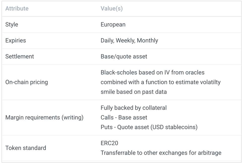Click the Calls - Base asset line
The height and width of the screenshot is (163, 242).
(x=124, y=118)
